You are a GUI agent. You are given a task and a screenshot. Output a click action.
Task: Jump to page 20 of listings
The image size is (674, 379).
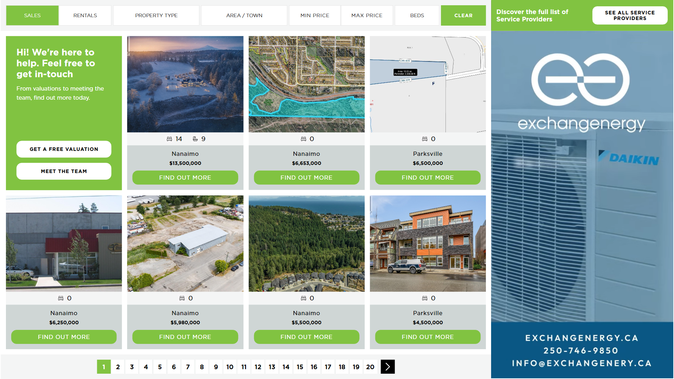pyautogui.click(x=370, y=367)
